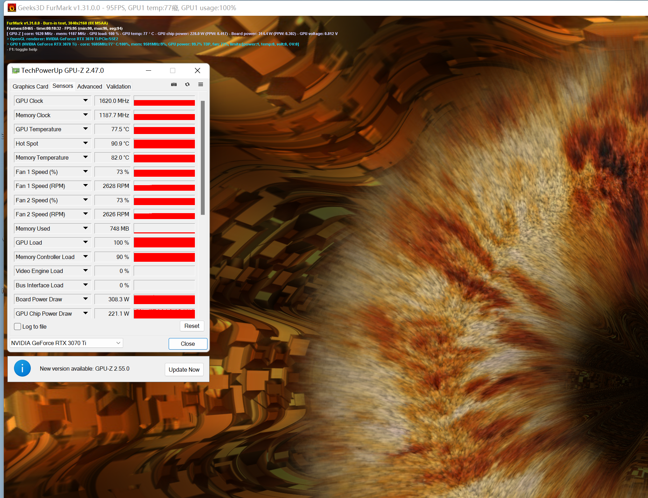Click the blue info icon in update notice

click(x=22, y=368)
